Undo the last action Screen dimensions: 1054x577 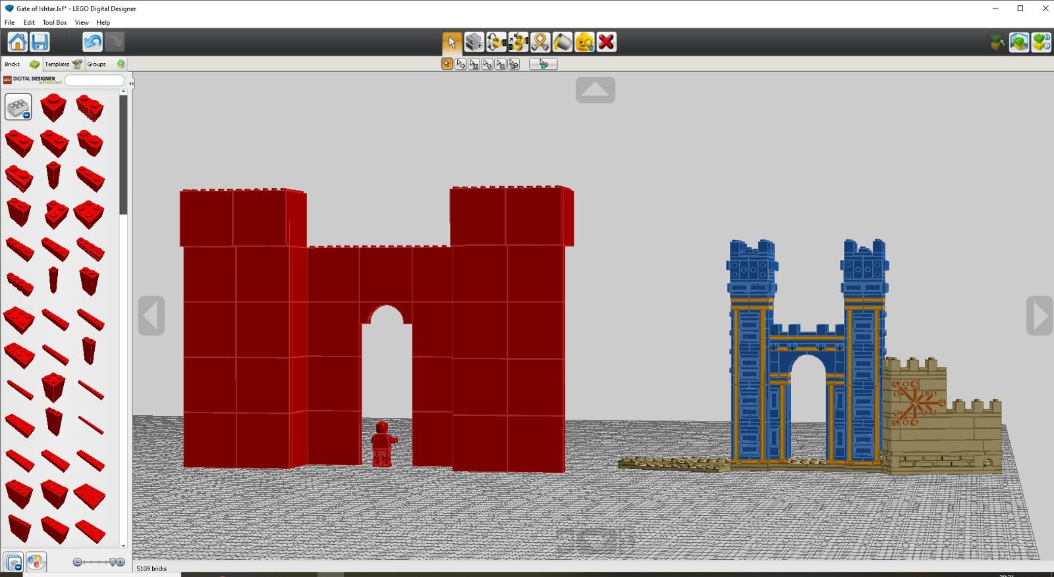pyautogui.click(x=92, y=42)
